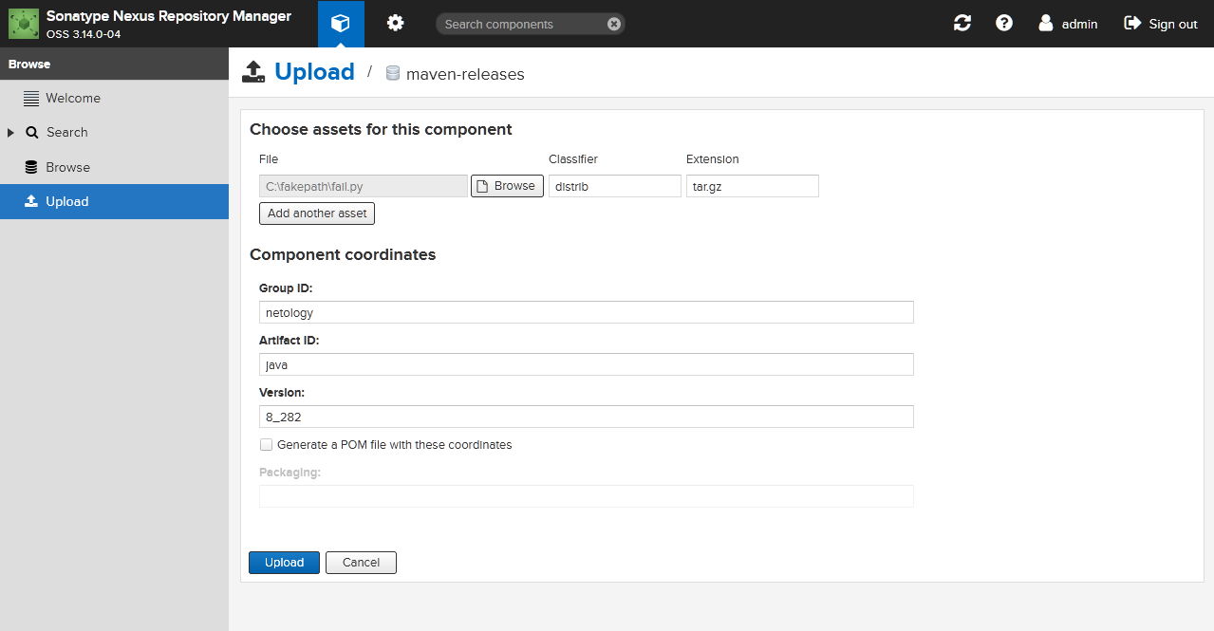Click the repository icon beside maven-releases
1214x631 pixels.
392,74
